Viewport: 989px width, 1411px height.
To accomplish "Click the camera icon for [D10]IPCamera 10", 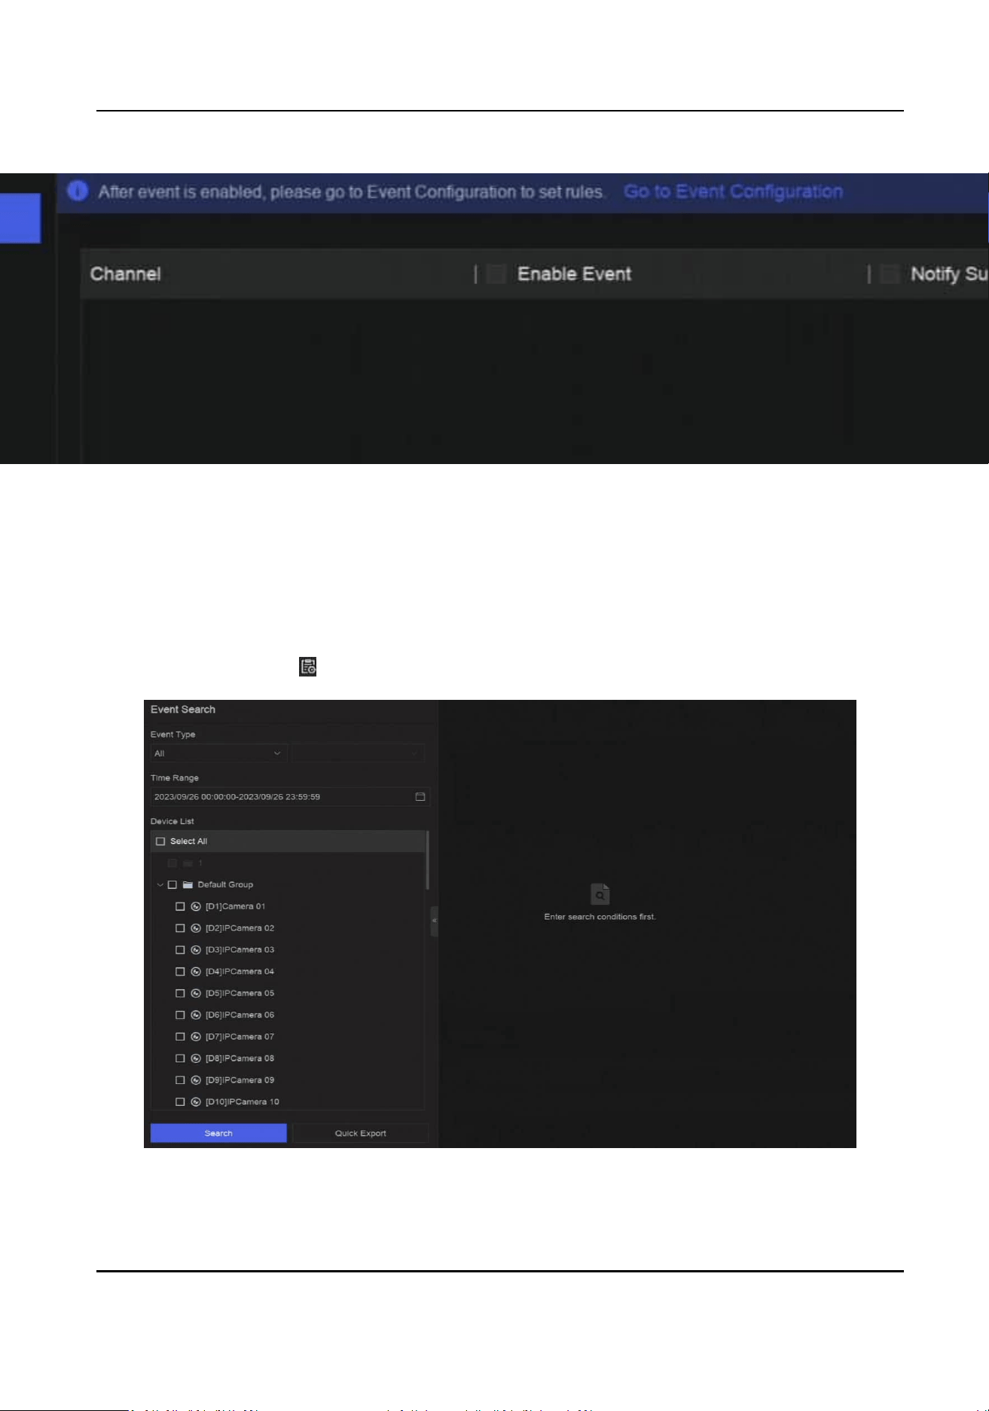I will point(196,1101).
